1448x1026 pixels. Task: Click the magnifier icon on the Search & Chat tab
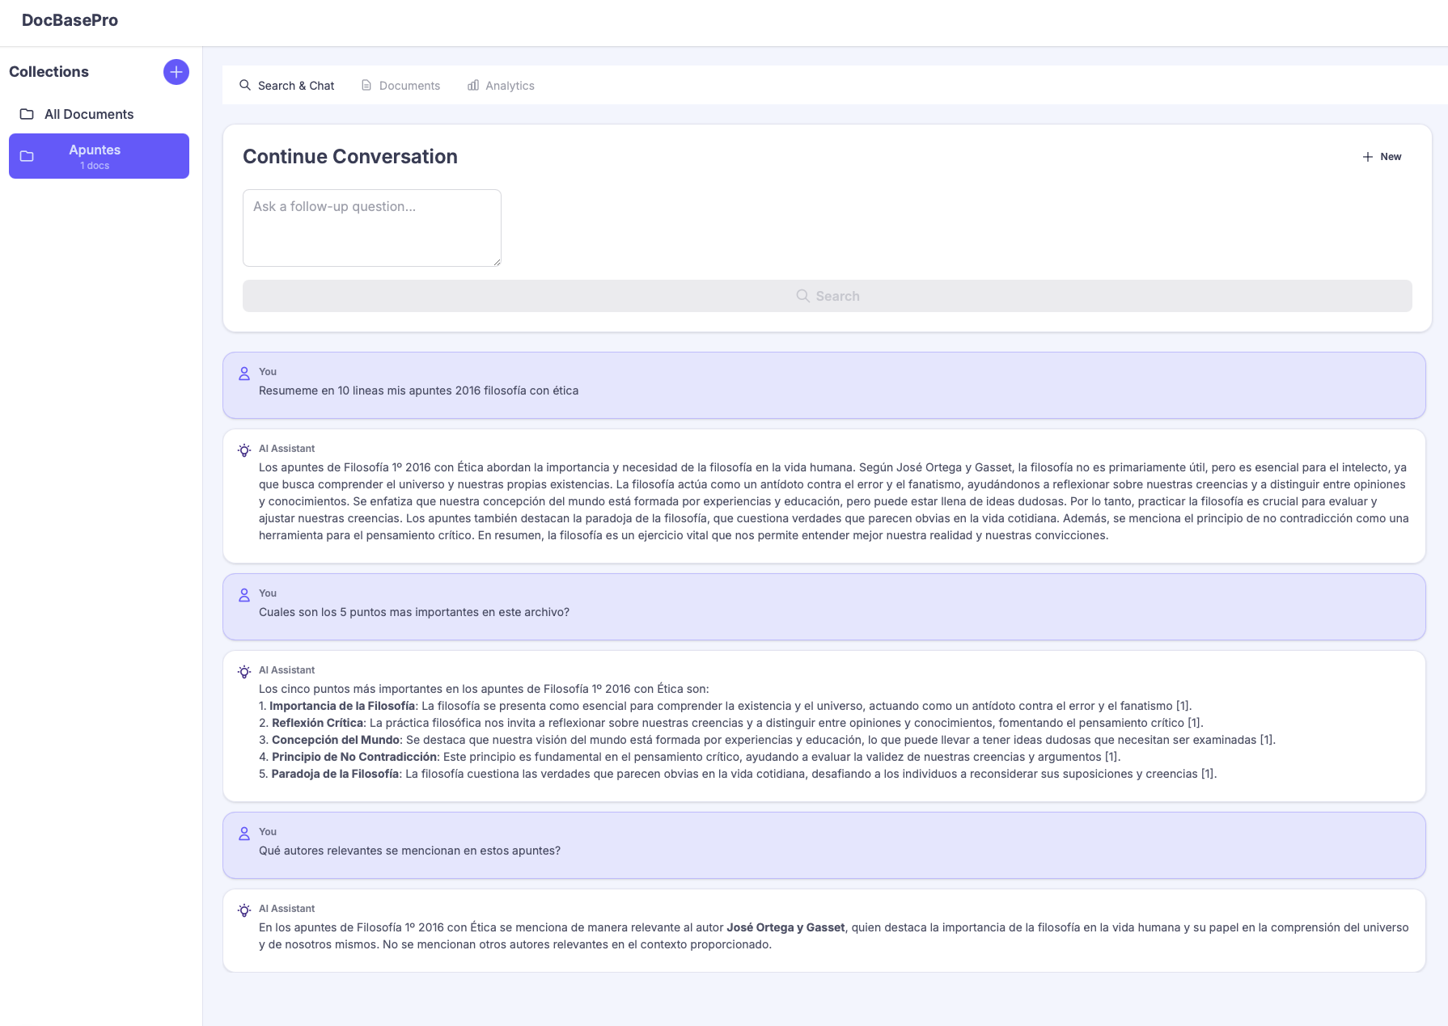[x=243, y=85]
